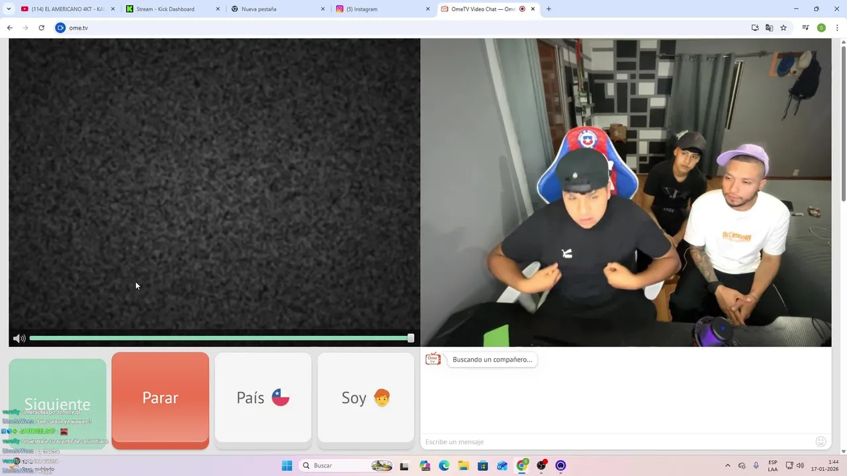Screen dimensions: 847x476
Task: Reload the ome.tv page
Action: click(x=41, y=28)
